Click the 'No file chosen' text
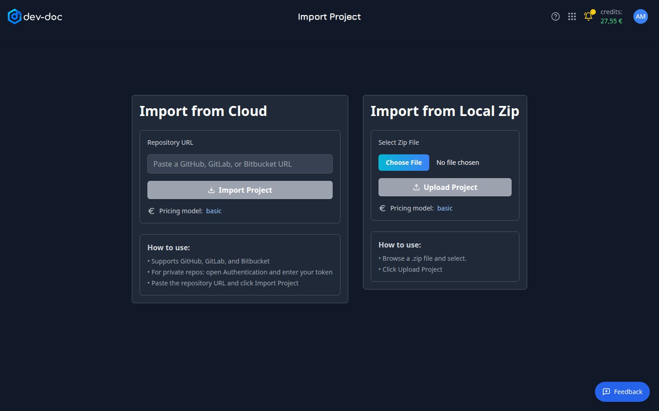 click(x=458, y=163)
